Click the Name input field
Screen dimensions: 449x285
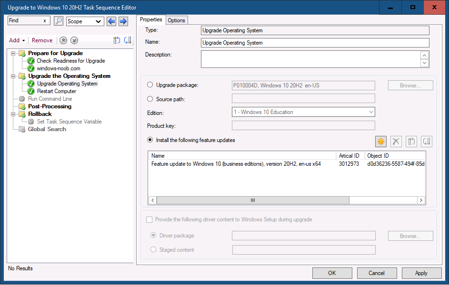tap(315, 43)
